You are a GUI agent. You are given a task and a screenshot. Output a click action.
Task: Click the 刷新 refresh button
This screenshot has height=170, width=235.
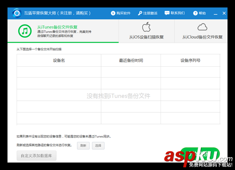click(83, 146)
